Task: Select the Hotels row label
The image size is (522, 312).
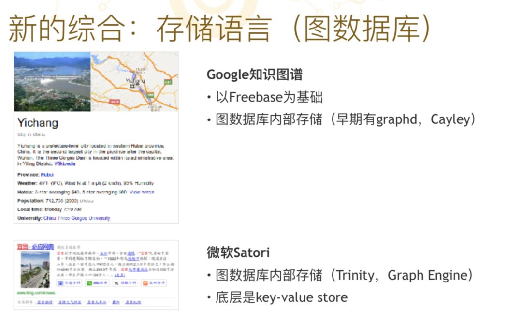Action: pos(25,192)
